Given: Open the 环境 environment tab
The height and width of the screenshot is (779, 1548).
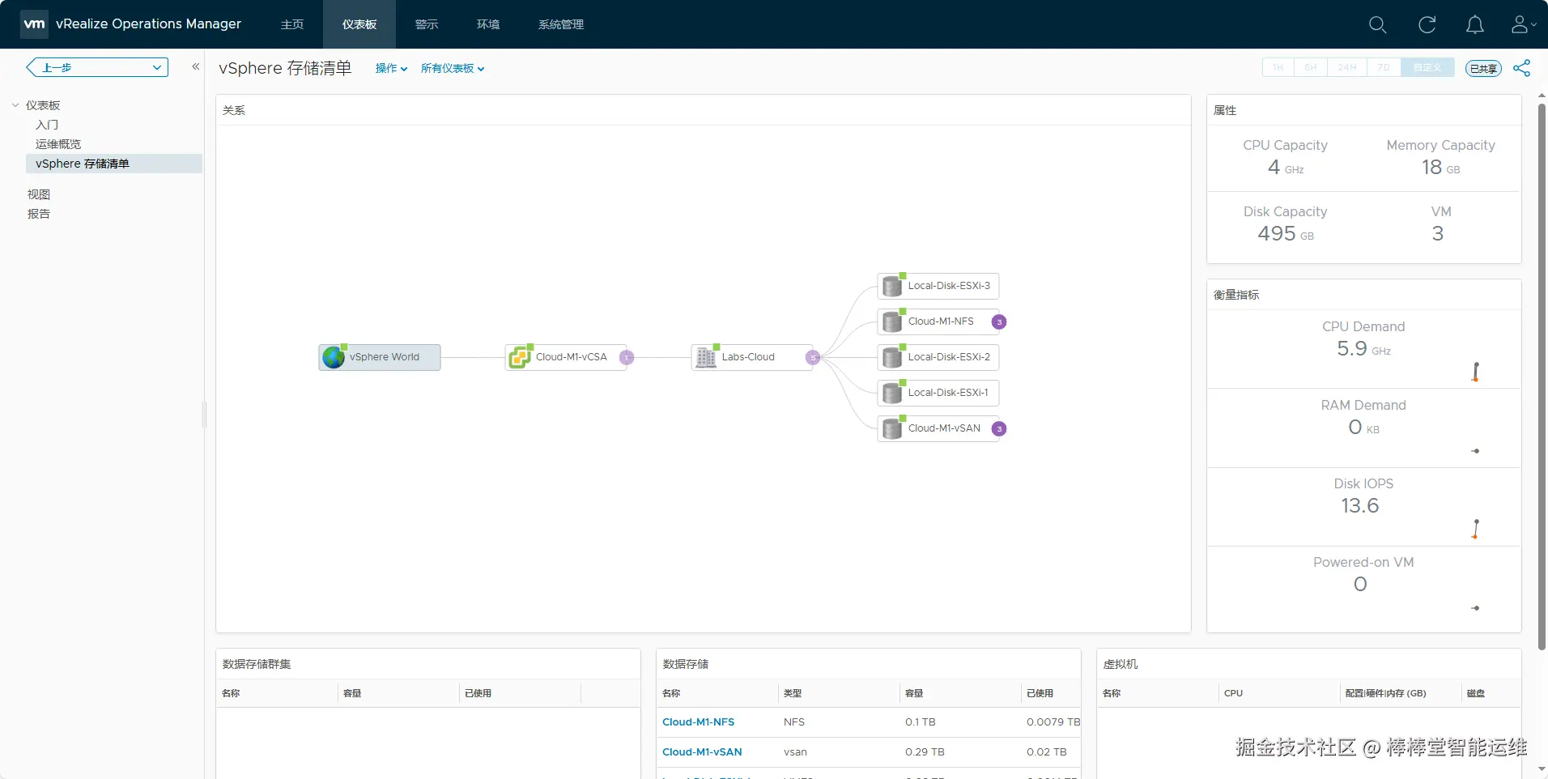Looking at the screenshot, I should [488, 24].
